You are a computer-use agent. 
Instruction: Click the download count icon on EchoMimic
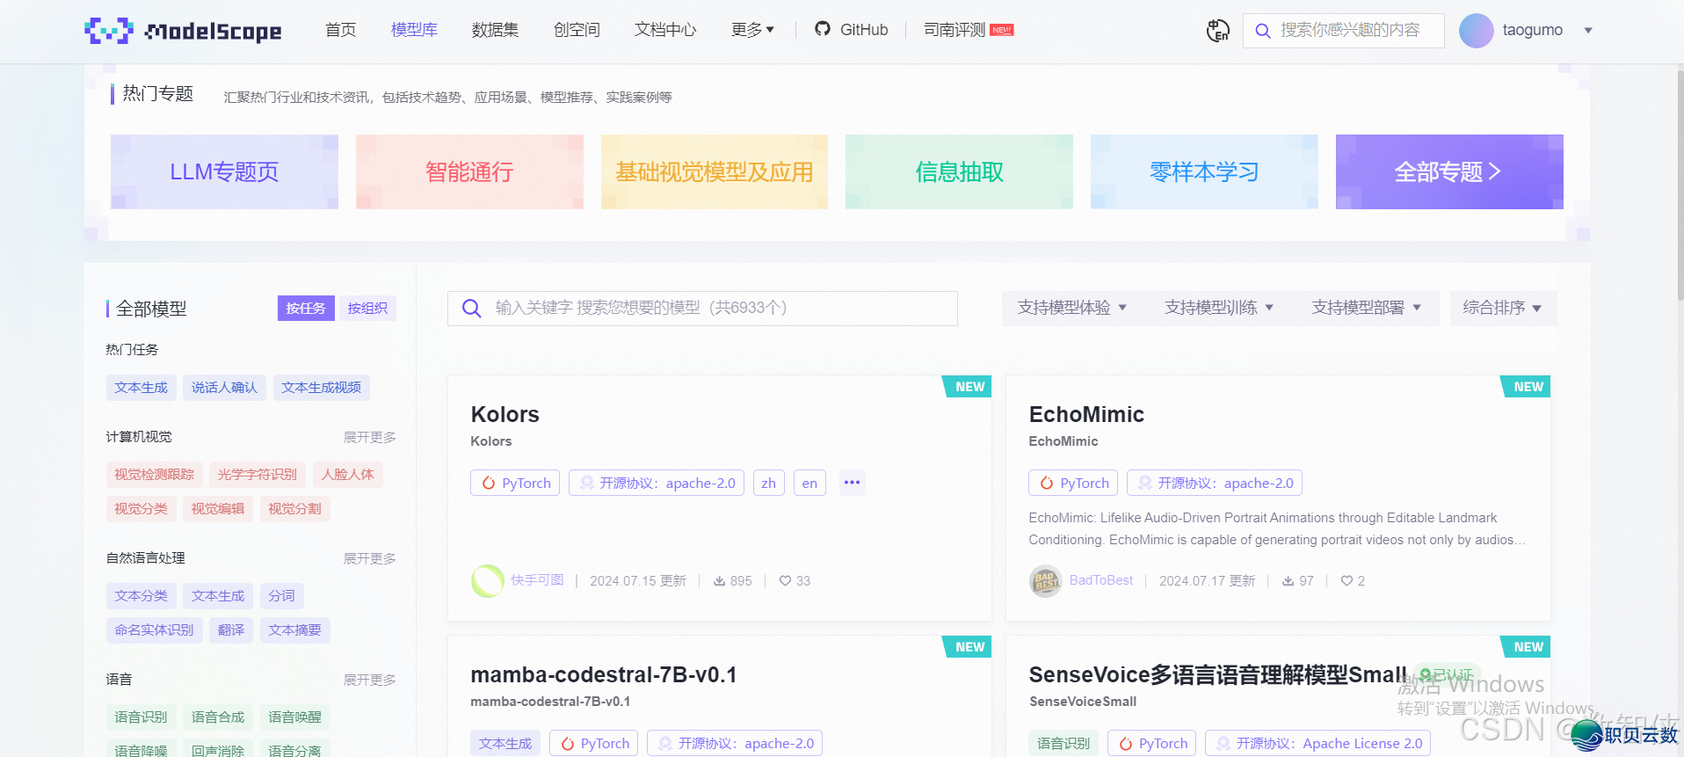coord(1288,581)
